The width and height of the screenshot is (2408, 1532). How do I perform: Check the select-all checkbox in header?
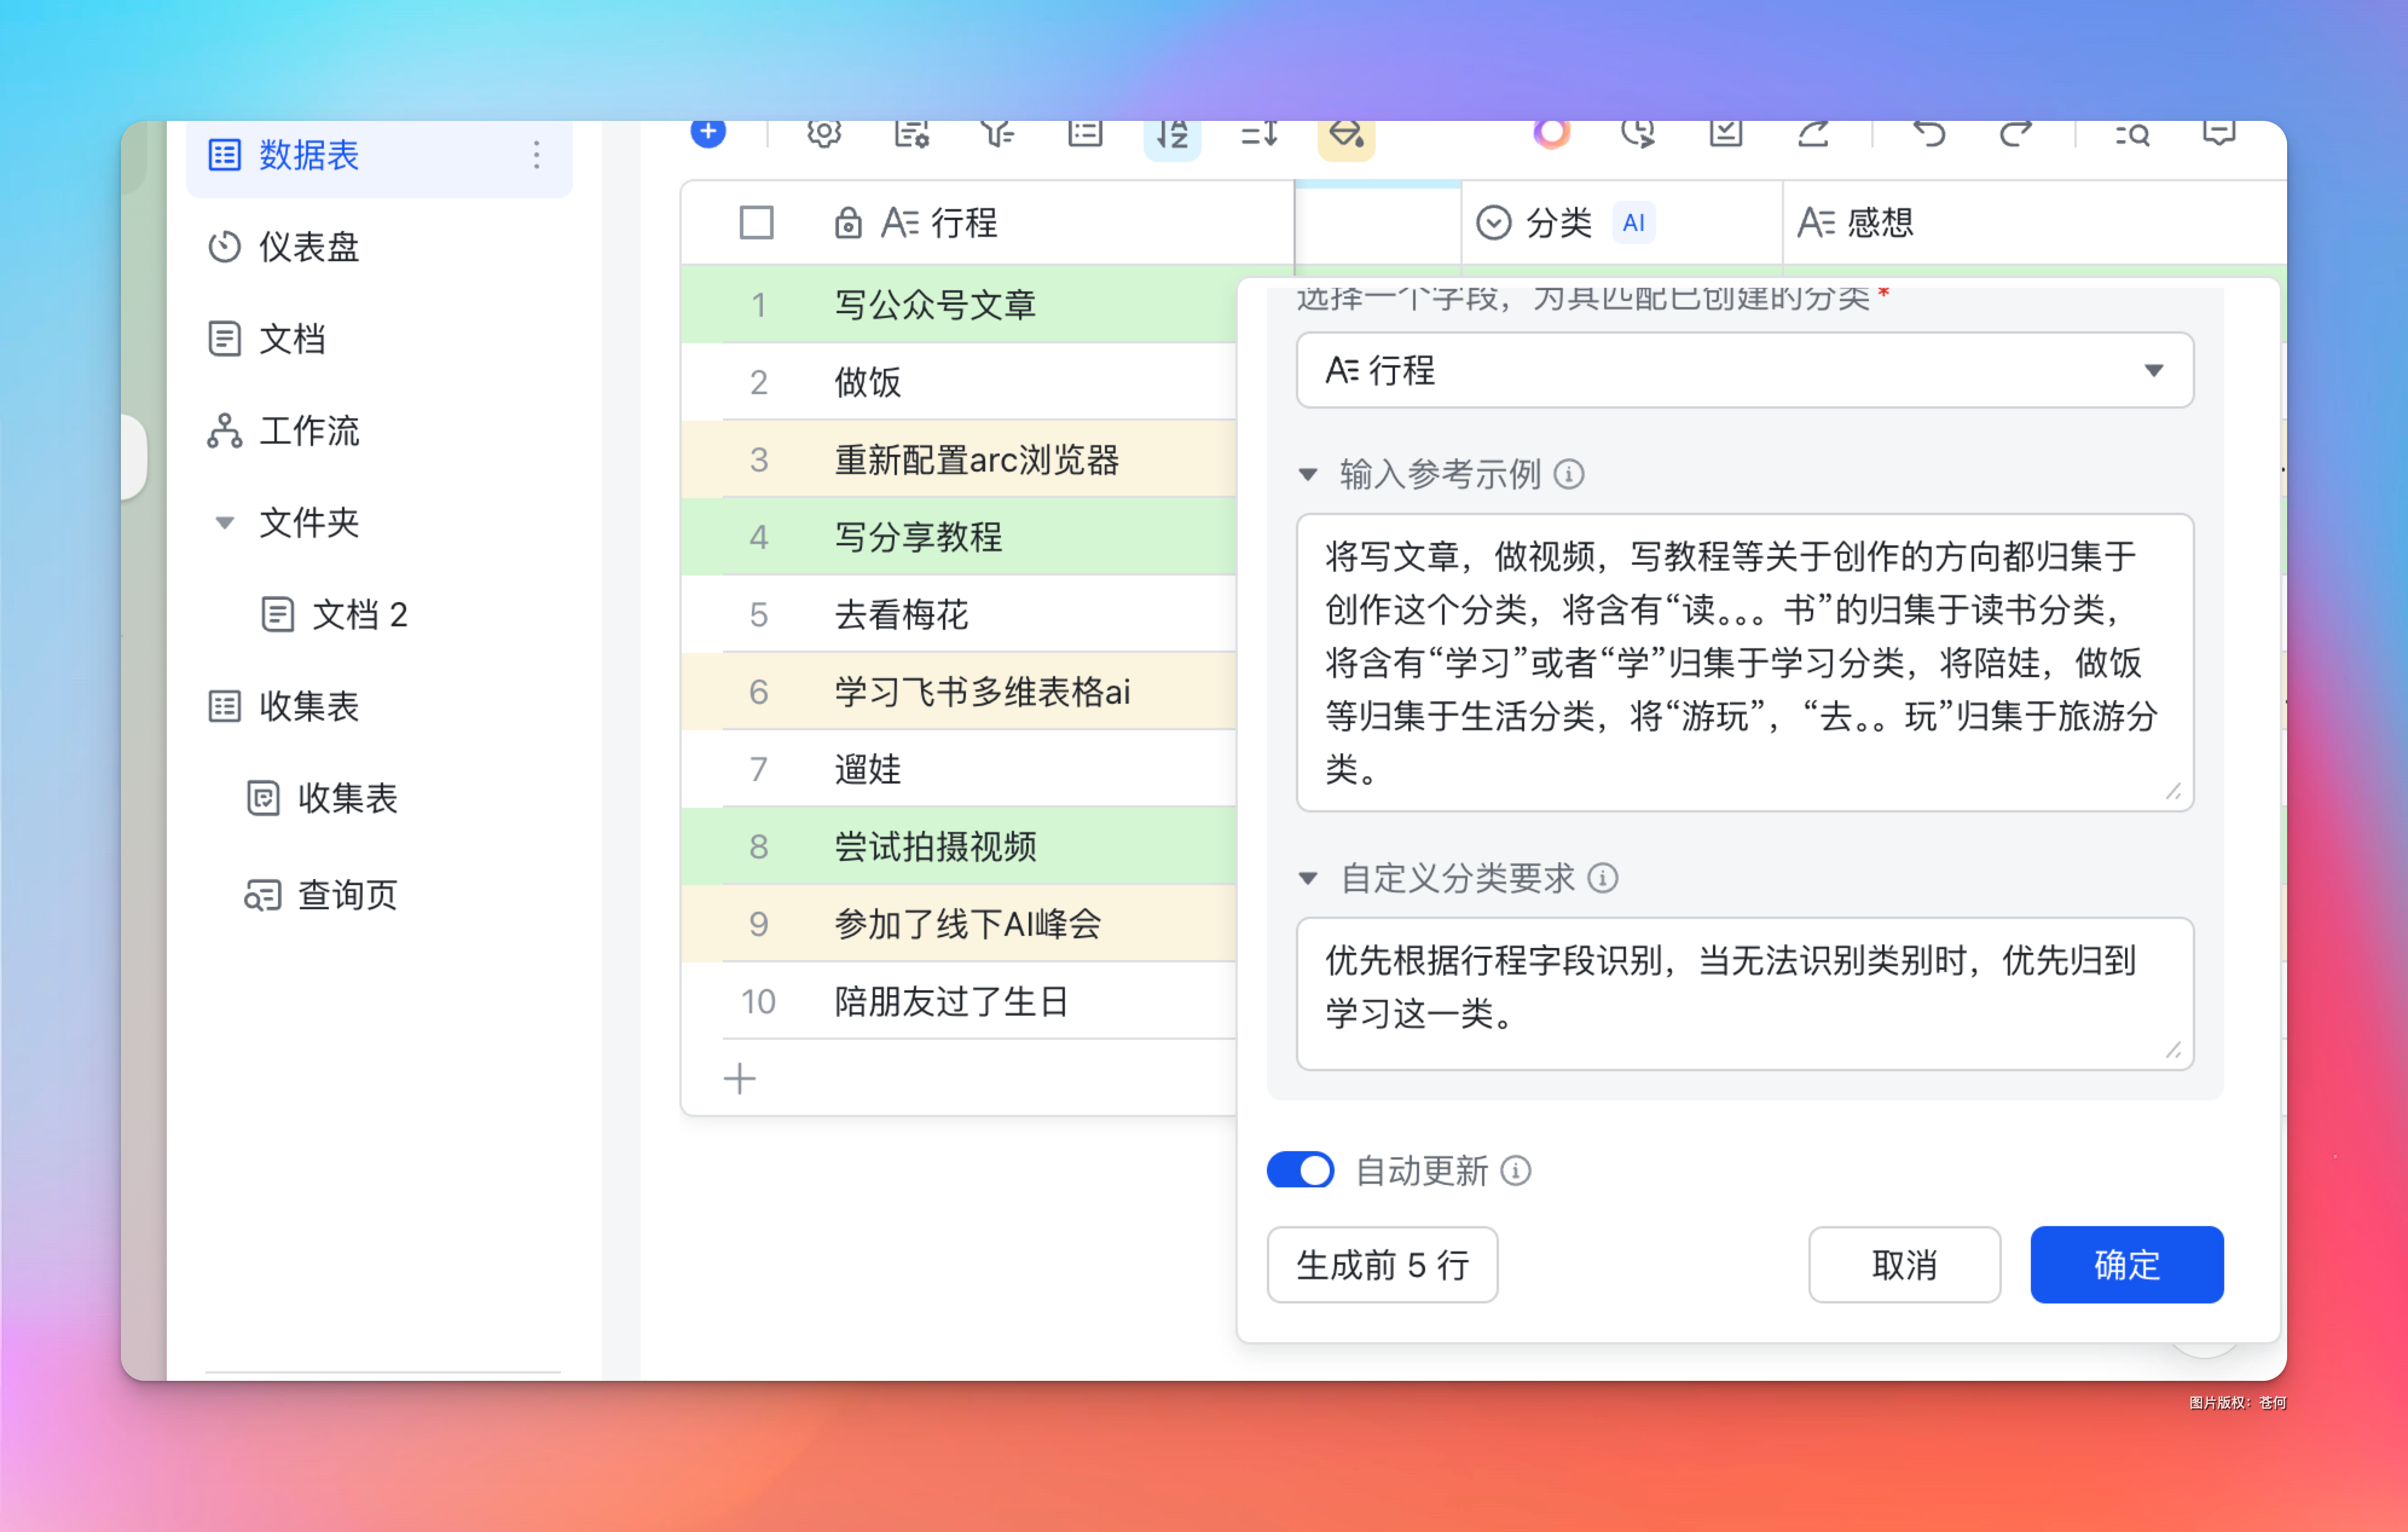(x=756, y=222)
